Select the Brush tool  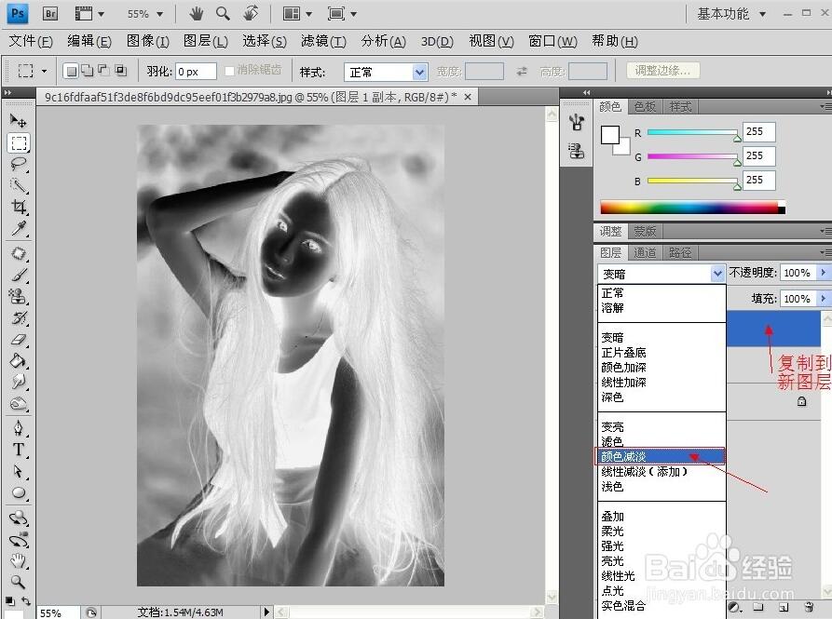click(19, 275)
